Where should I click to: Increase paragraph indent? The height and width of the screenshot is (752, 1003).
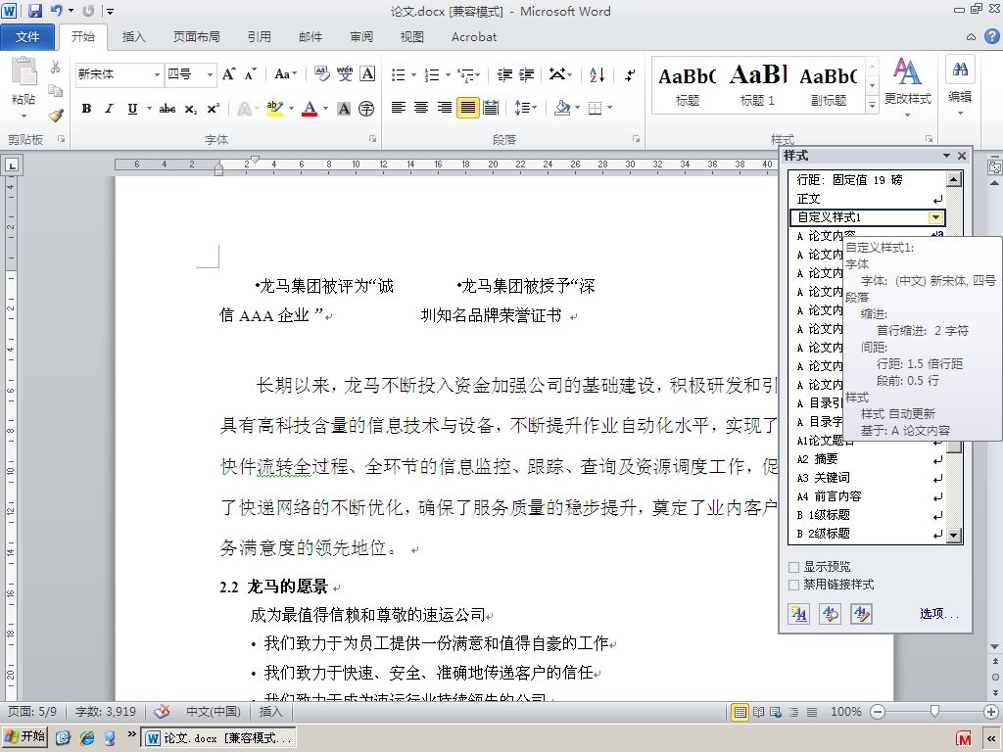526,74
